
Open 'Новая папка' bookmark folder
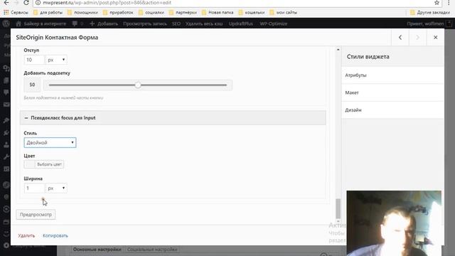(218, 13)
